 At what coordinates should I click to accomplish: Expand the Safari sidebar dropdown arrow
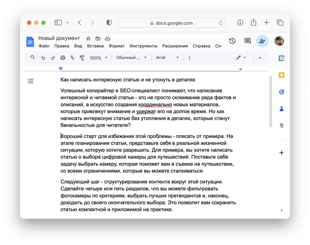point(68,23)
